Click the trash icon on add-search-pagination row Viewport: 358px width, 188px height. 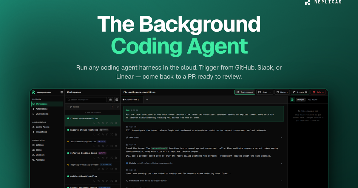click(116, 146)
